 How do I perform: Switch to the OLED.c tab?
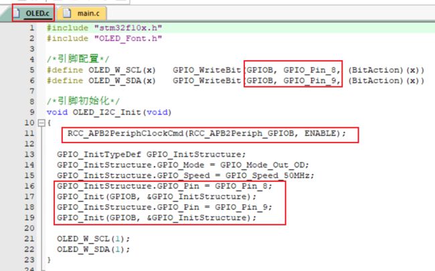33,13
